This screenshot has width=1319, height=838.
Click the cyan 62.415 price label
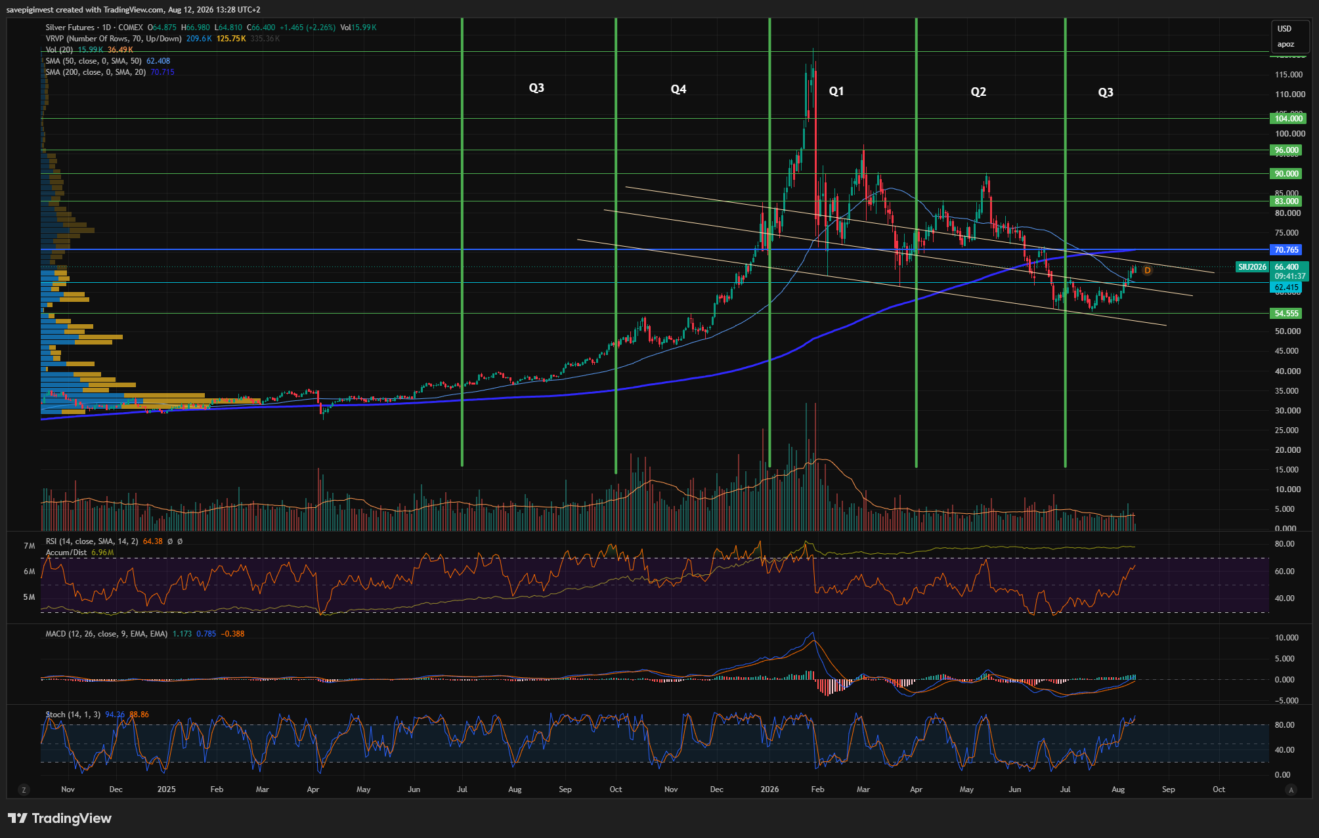(1286, 287)
